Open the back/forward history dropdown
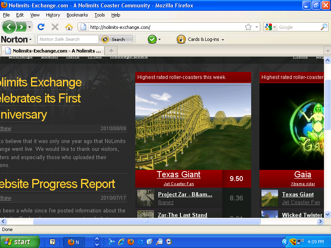This screenshot has width=331, height=248. 29,27
